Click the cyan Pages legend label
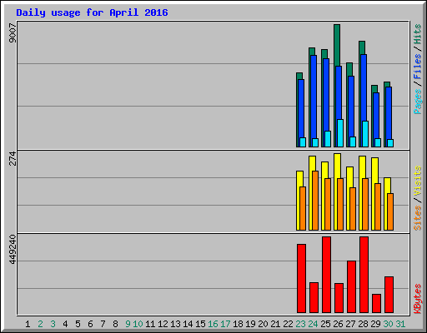This screenshot has width=427, height=333. (x=418, y=102)
